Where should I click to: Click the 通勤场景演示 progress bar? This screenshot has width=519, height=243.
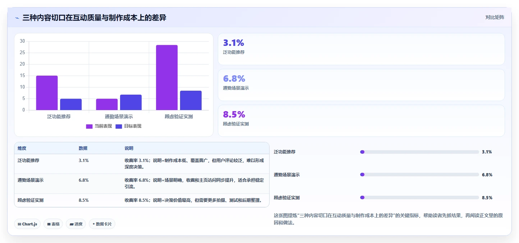(419, 175)
